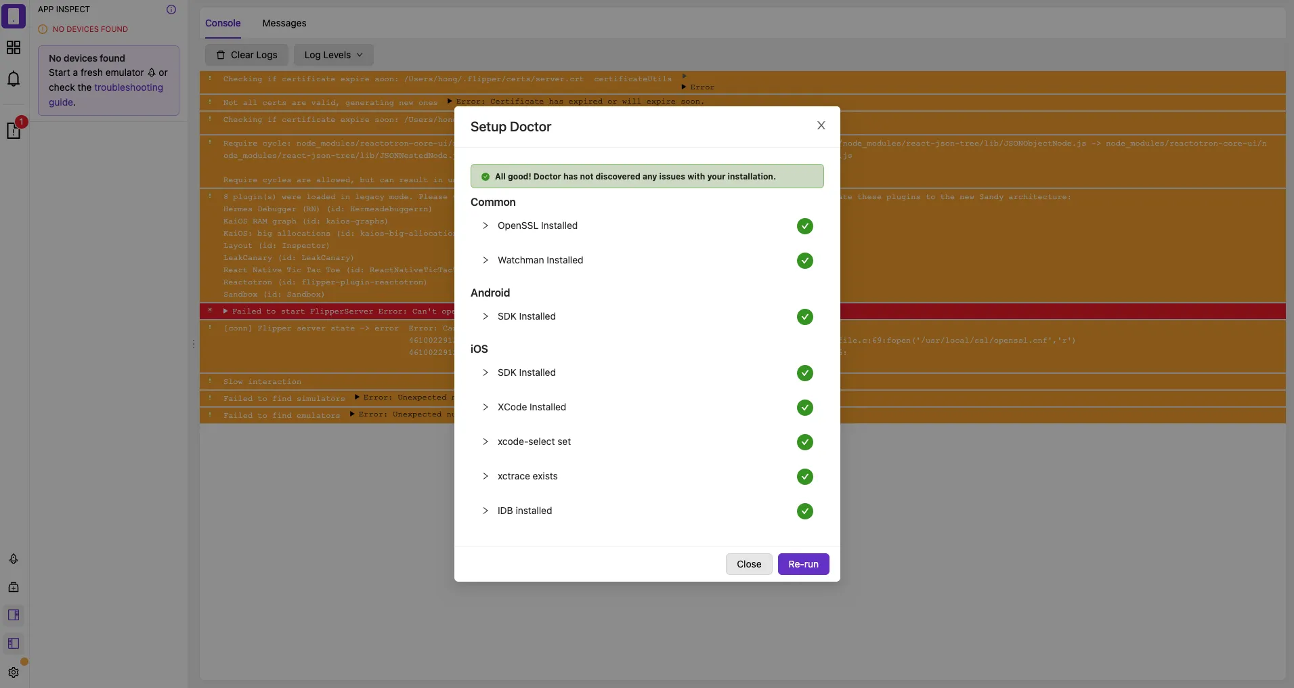Open the settings gear

(14, 672)
